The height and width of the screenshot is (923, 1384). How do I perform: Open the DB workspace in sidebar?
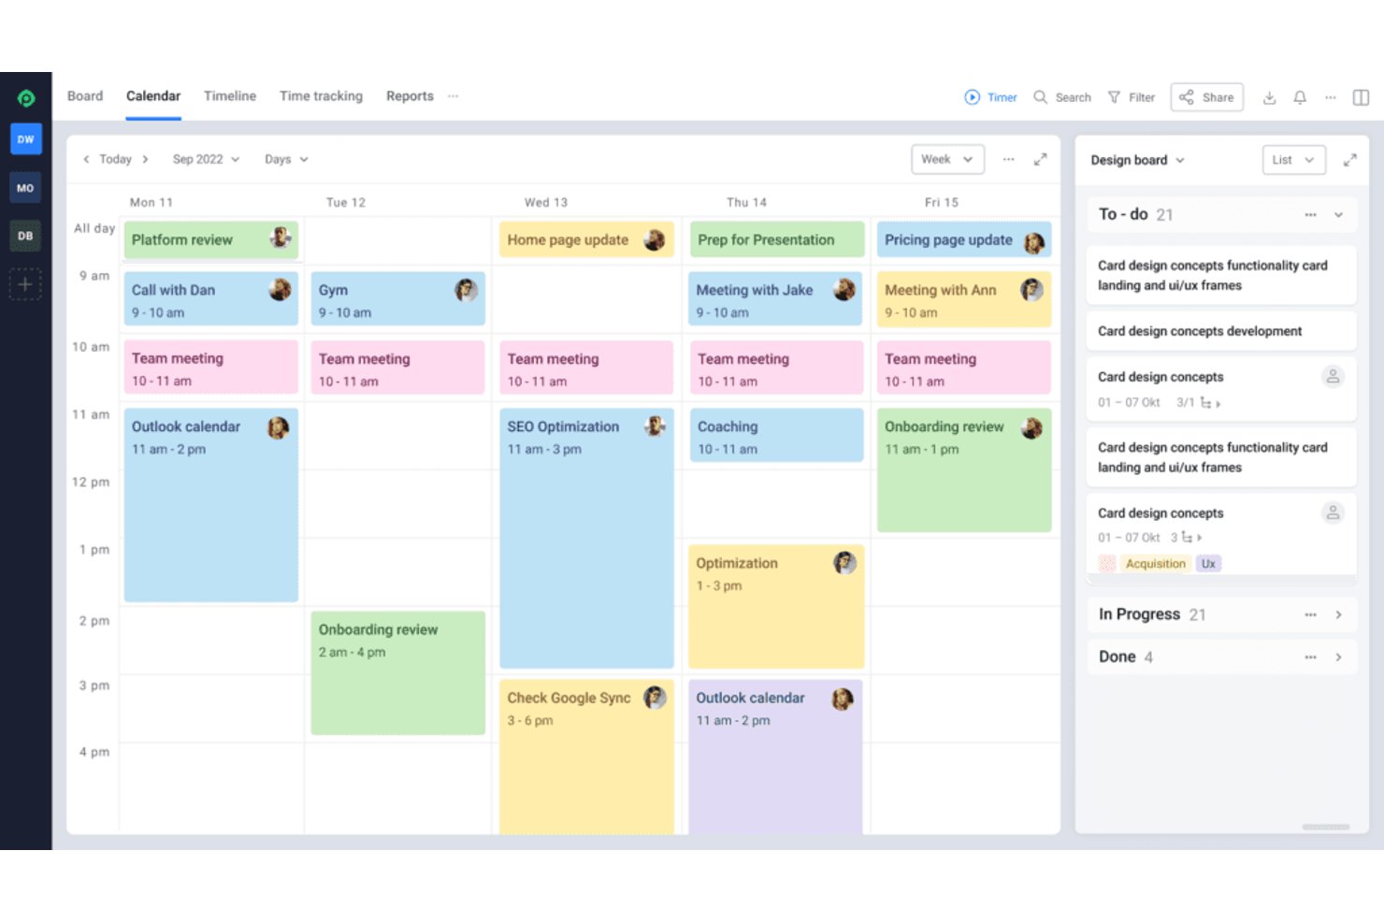tap(25, 236)
